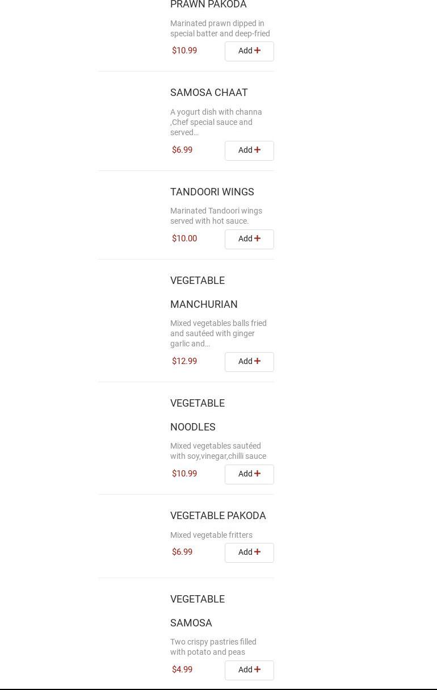Open Vegetable Noodles item details
Viewport: 437px width, 690px height.
point(197,415)
